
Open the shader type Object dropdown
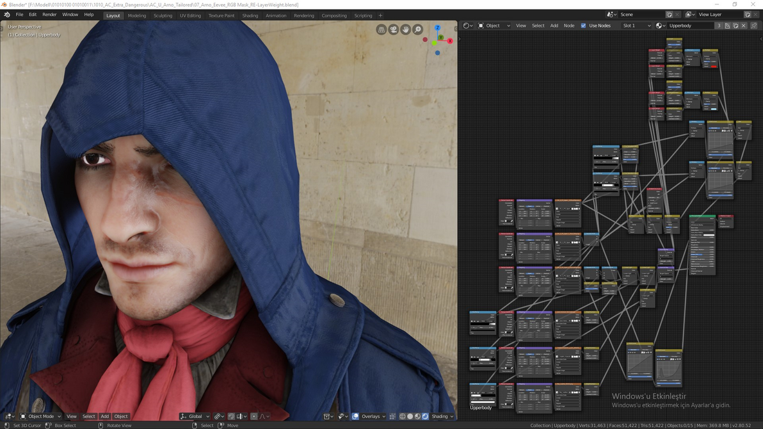[x=494, y=26]
